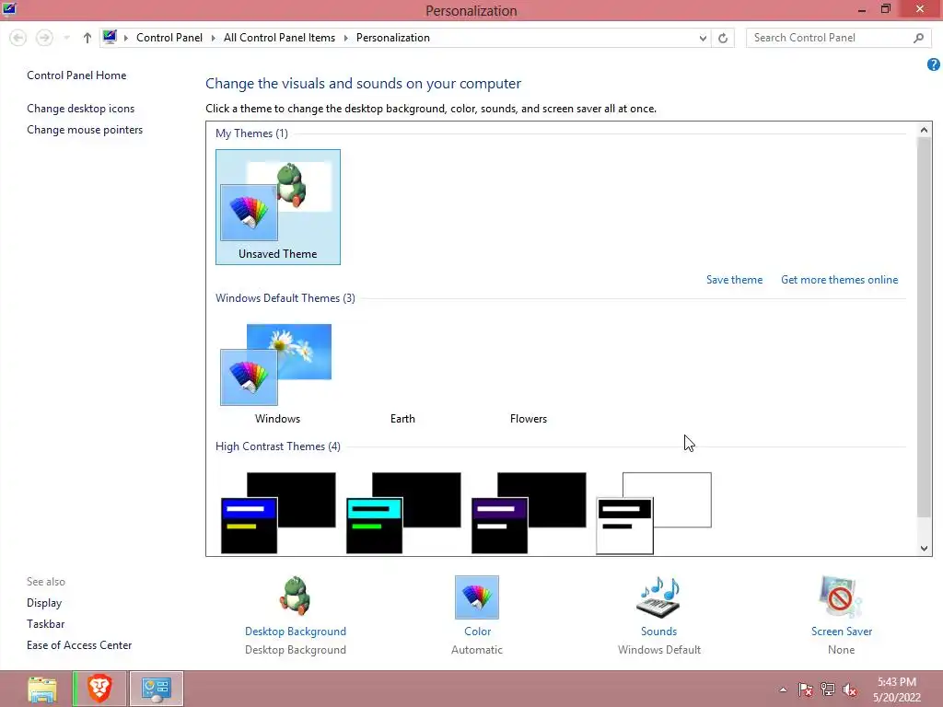The width and height of the screenshot is (943, 707).
Task: Click the My Themes (1) heading
Action: [251, 133]
